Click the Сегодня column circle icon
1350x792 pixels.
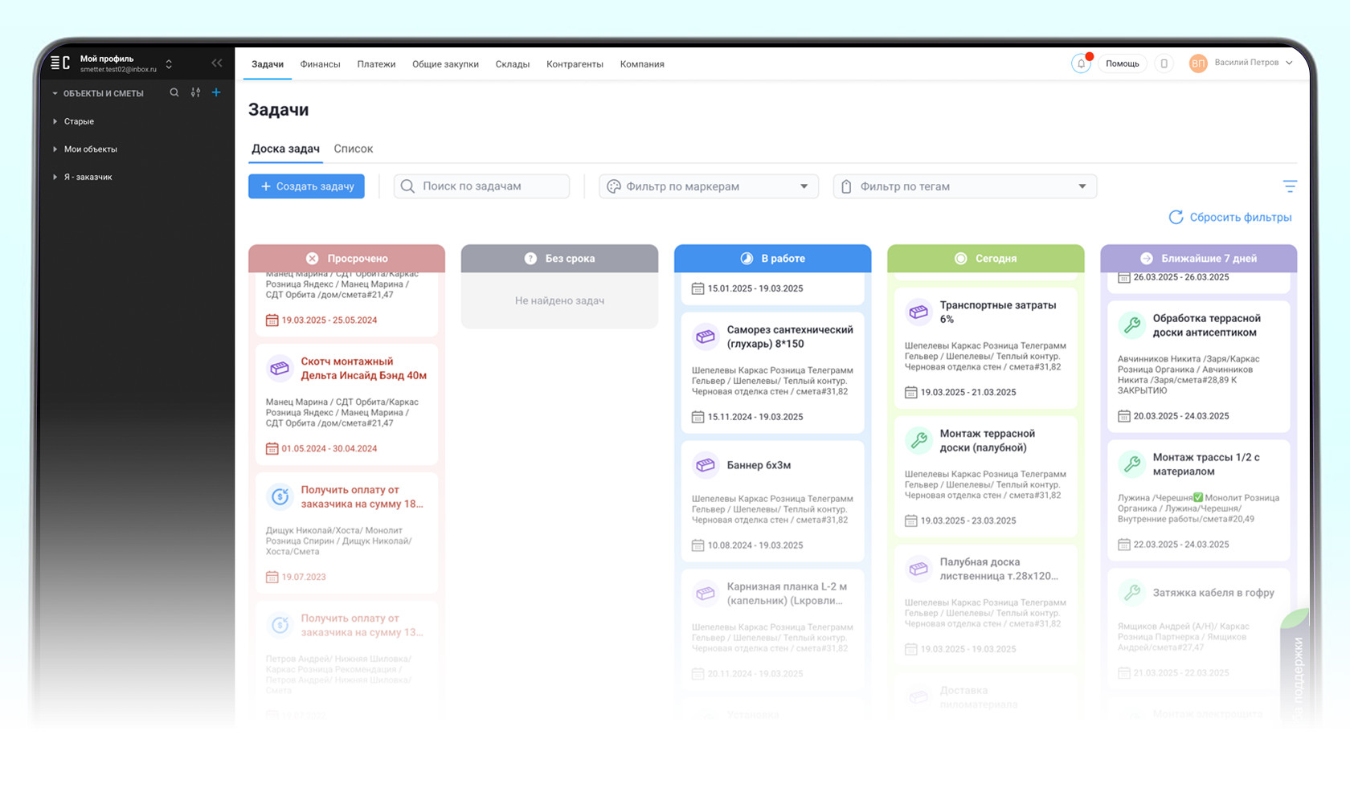[960, 259]
